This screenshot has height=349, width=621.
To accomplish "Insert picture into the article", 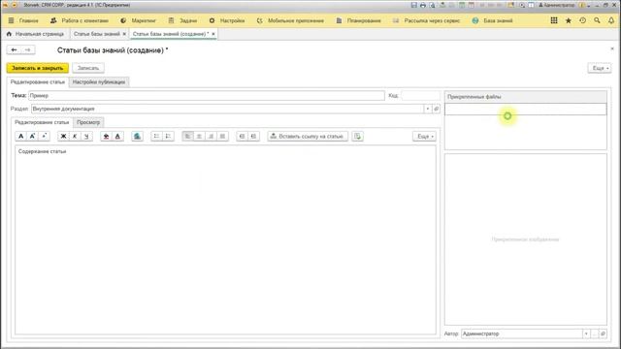I will pyautogui.click(x=137, y=136).
